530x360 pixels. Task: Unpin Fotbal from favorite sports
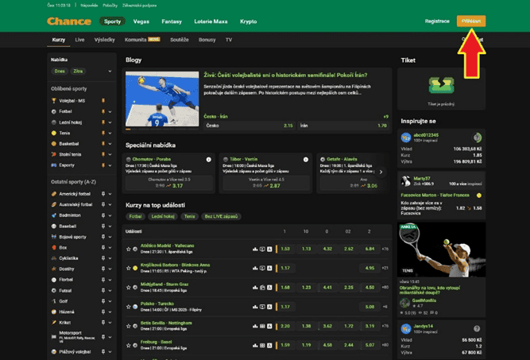[x=103, y=111]
